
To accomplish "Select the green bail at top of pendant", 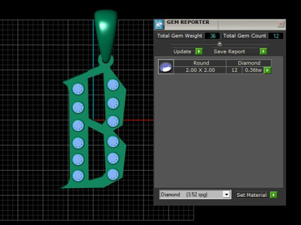I will click(105, 36).
